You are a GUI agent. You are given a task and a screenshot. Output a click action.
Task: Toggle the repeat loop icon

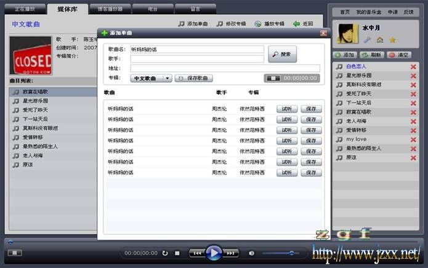pos(164,253)
